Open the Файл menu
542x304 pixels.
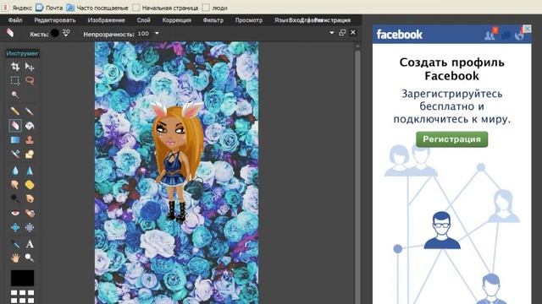point(15,20)
